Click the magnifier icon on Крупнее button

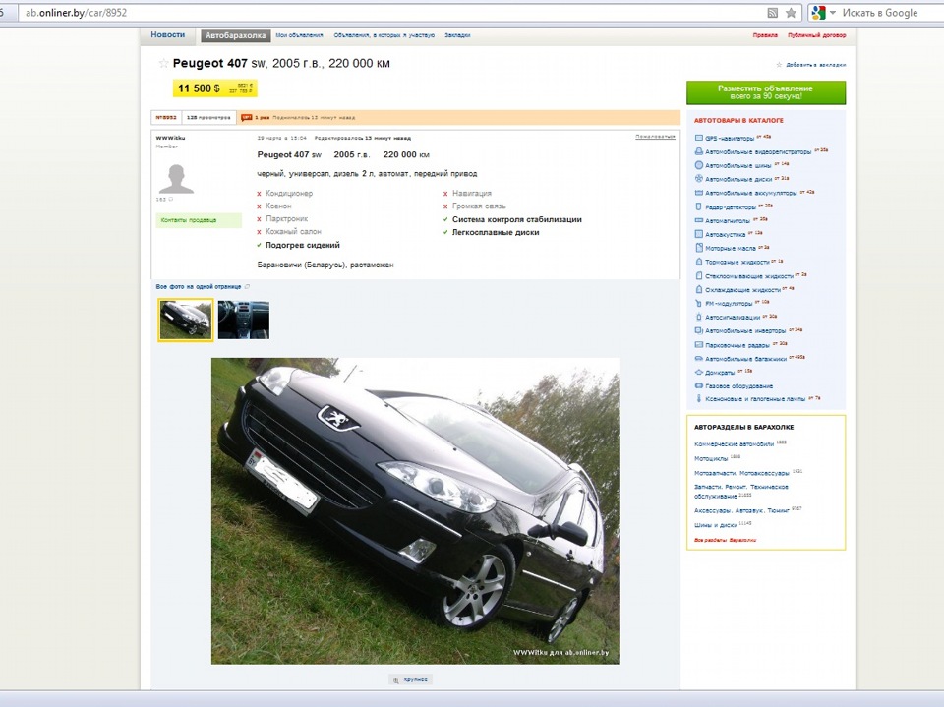click(x=395, y=679)
